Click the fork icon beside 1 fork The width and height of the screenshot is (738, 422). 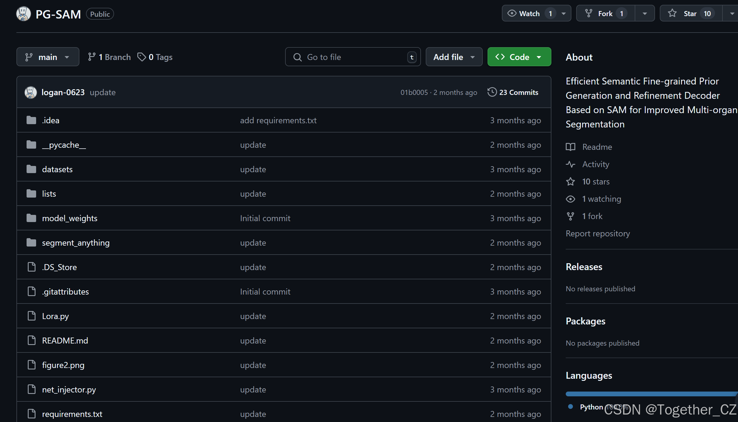tap(570, 216)
